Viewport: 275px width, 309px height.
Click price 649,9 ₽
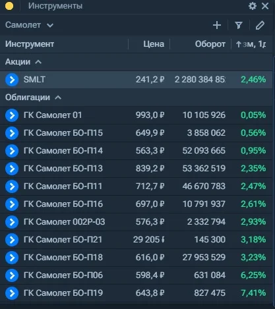tap(150, 133)
